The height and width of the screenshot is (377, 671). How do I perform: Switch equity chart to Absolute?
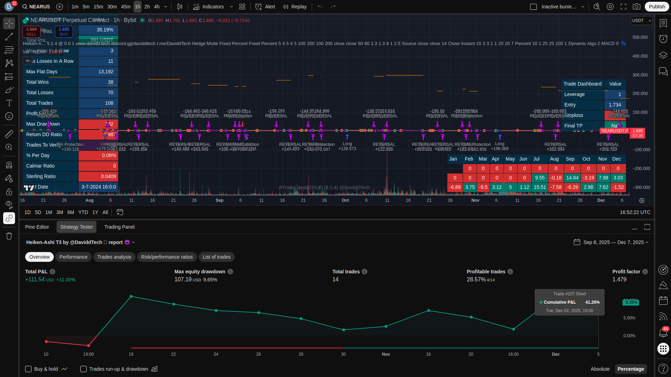click(600, 369)
